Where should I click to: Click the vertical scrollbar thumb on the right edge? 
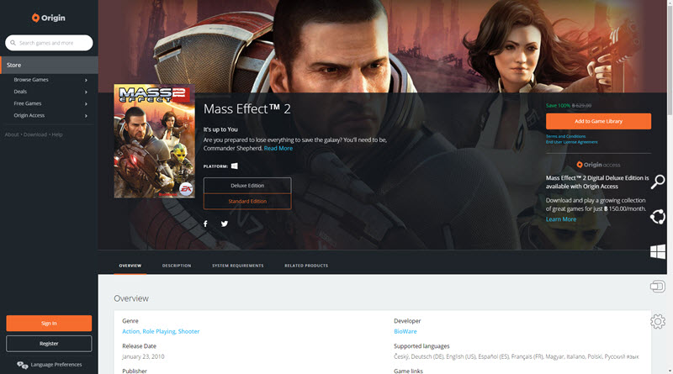[x=670, y=60]
